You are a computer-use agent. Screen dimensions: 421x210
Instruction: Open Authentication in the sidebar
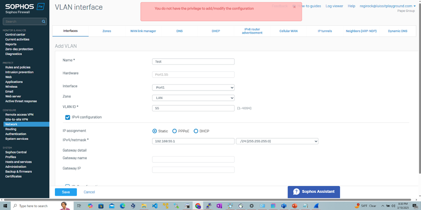16,134
